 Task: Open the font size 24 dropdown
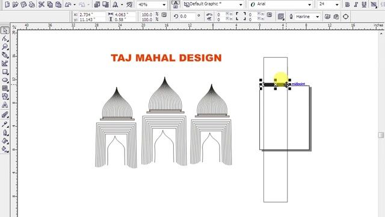[337, 5]
